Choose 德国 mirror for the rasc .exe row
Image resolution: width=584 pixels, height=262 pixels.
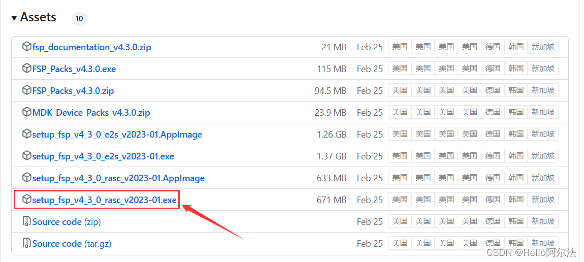click(x=493, y=200)
